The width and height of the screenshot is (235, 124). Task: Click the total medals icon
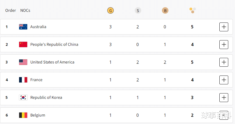(x=192, y=10)
